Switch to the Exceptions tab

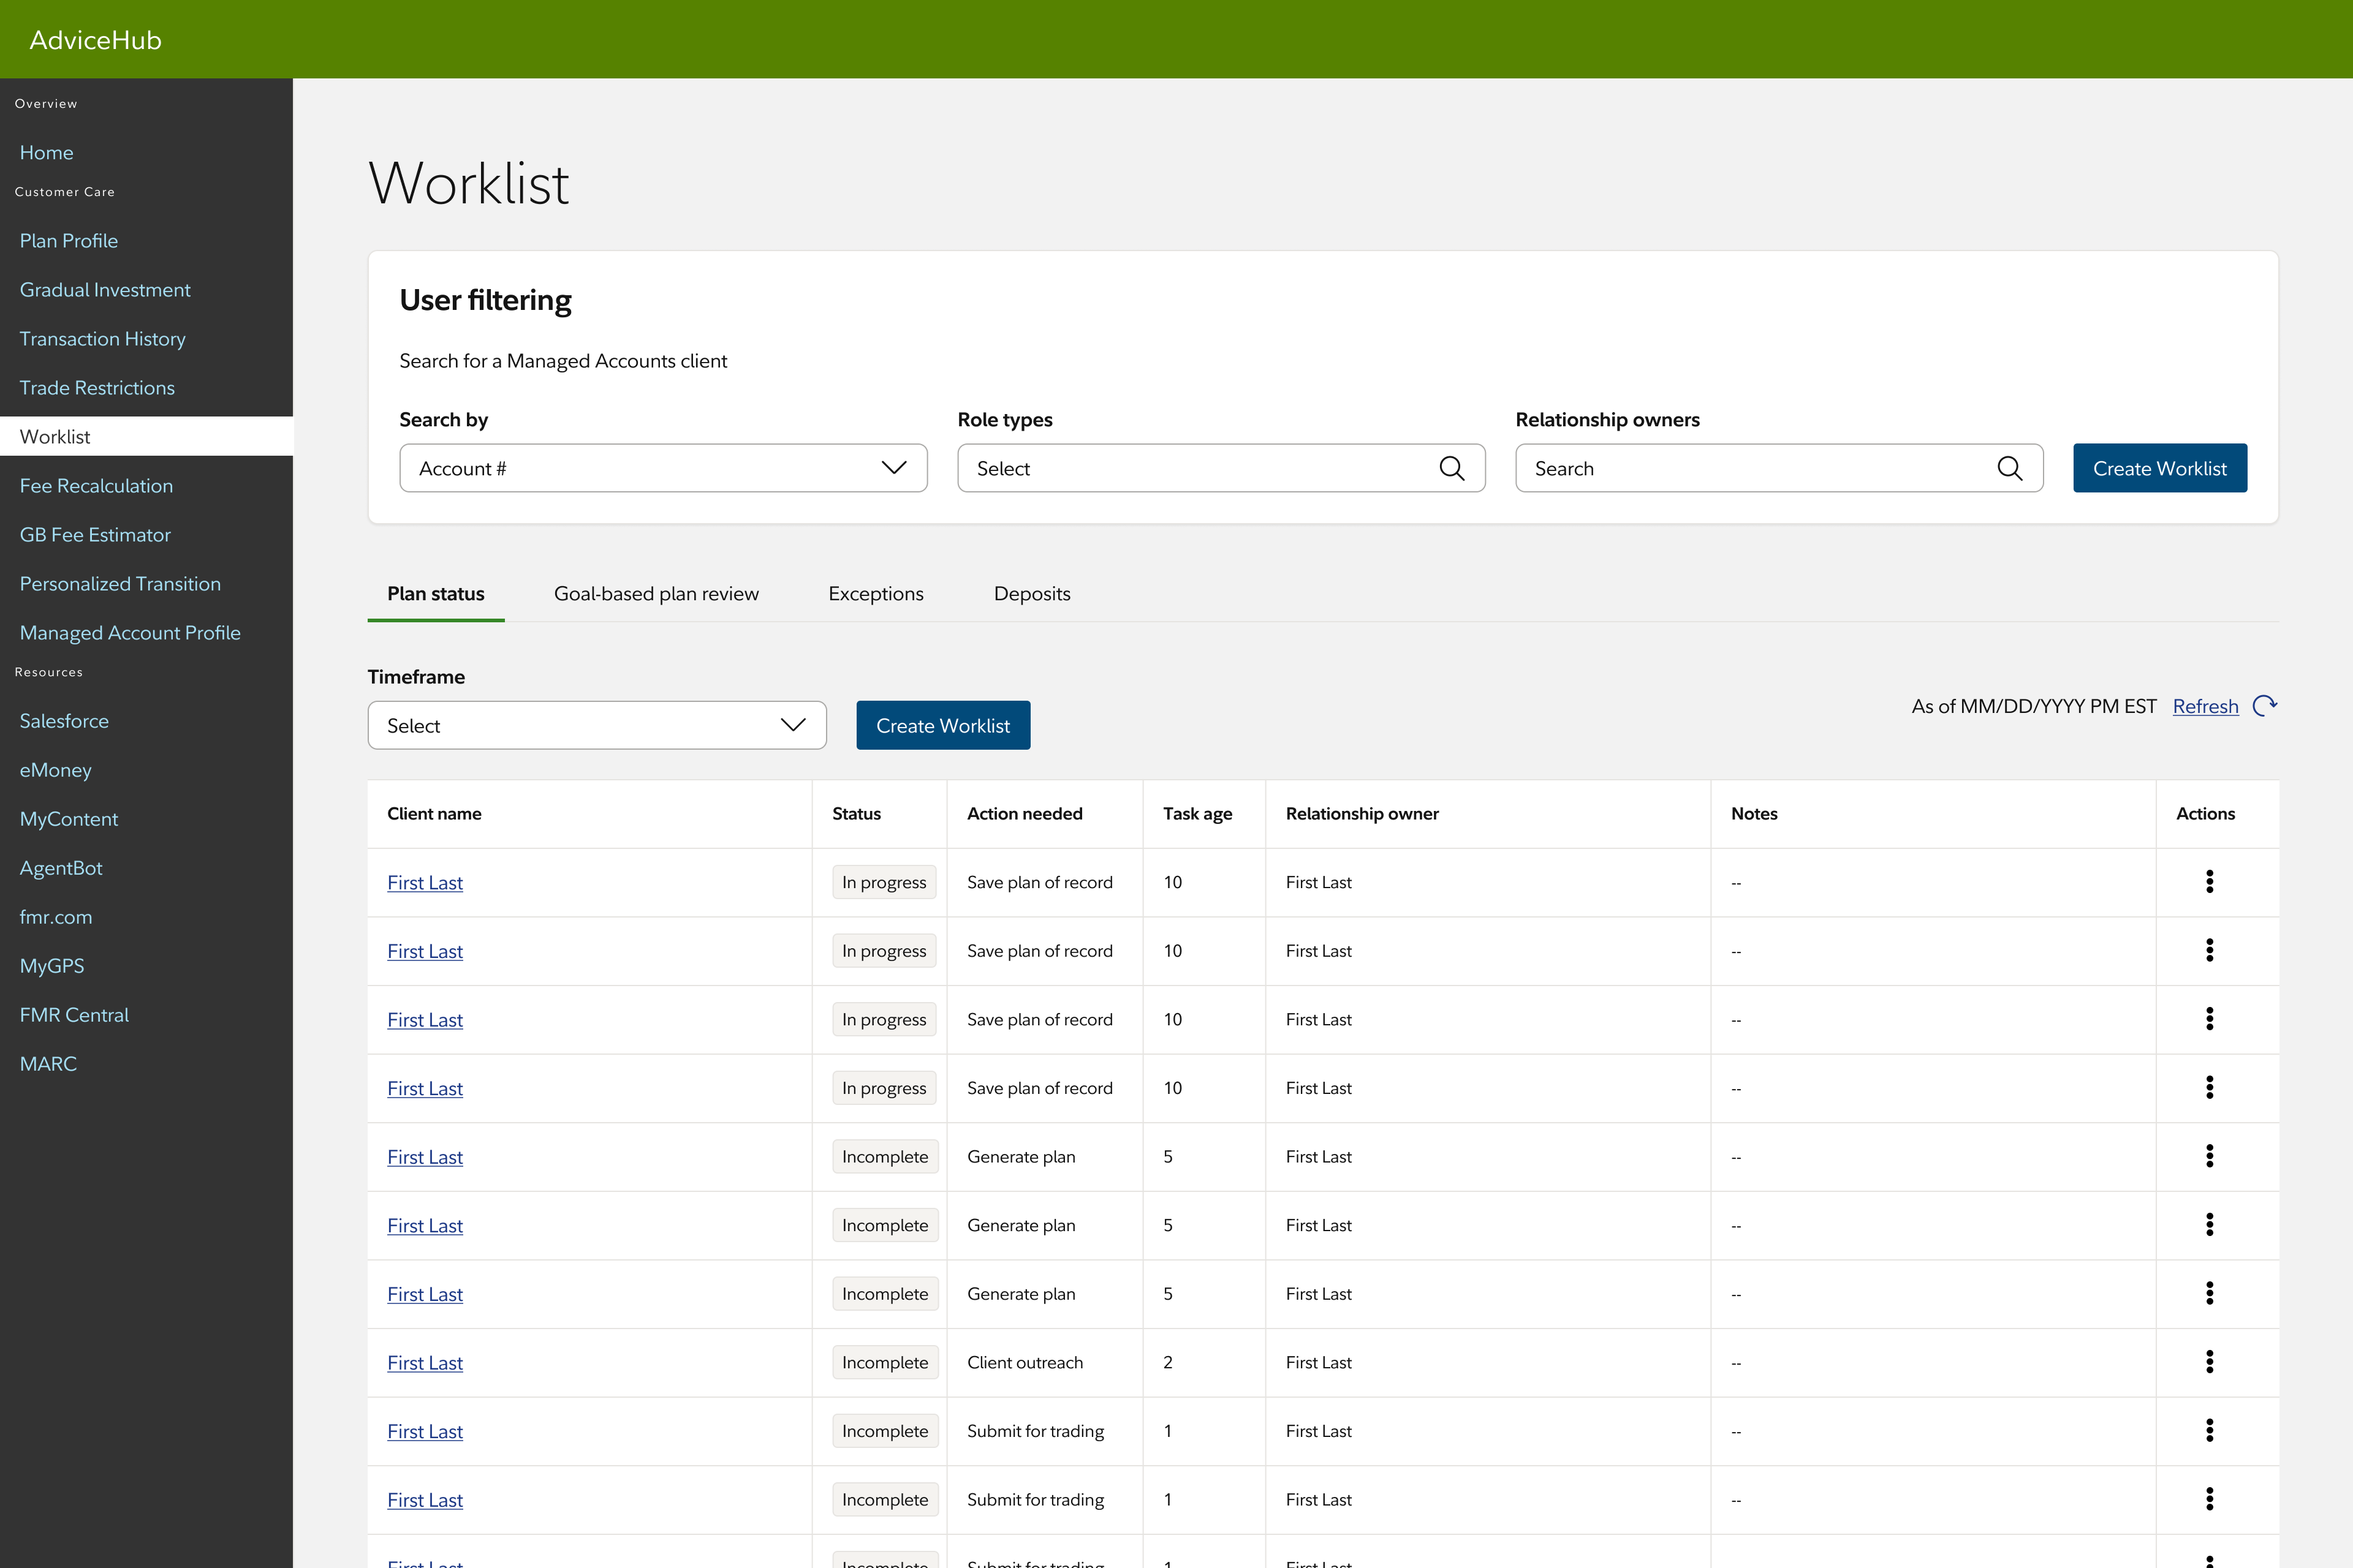(x=876, y=593)
